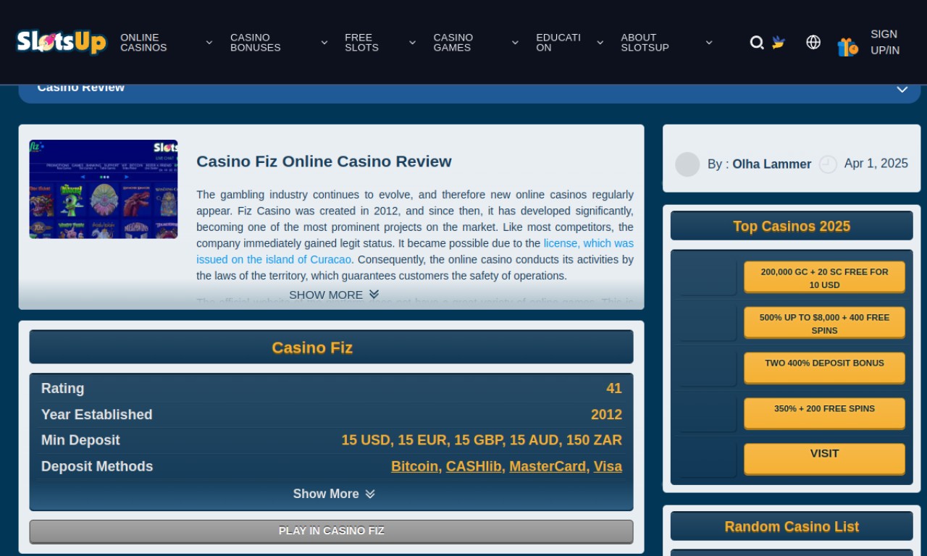The width and height of the screenshot is (927, 556).
Task: Claim the Two 400% Deposit Bonus offer
Action: coord(824,368)
